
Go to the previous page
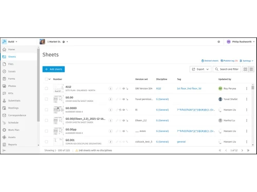[226, 151]
